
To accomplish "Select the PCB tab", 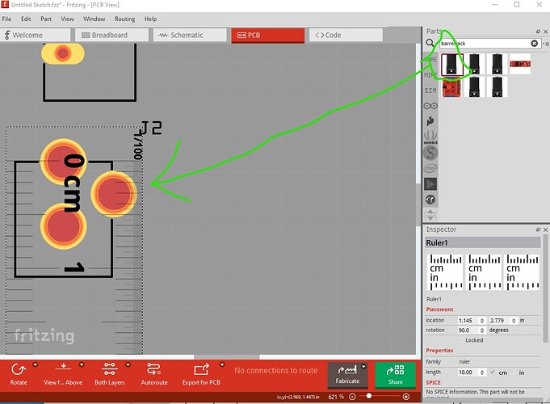I will coord(267,35).
